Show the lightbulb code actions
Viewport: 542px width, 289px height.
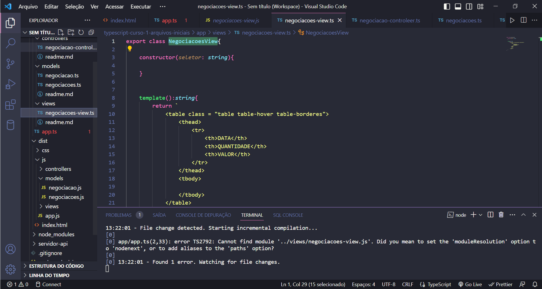click(x=130, y=49)
